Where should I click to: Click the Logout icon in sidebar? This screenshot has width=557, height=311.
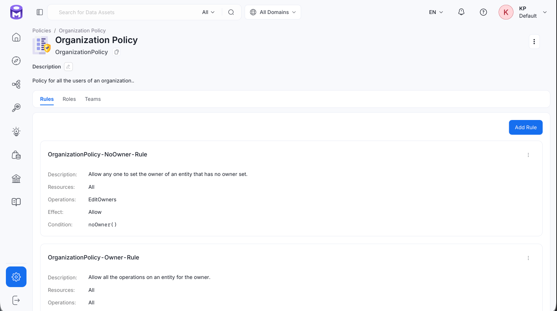pos(16,300)
